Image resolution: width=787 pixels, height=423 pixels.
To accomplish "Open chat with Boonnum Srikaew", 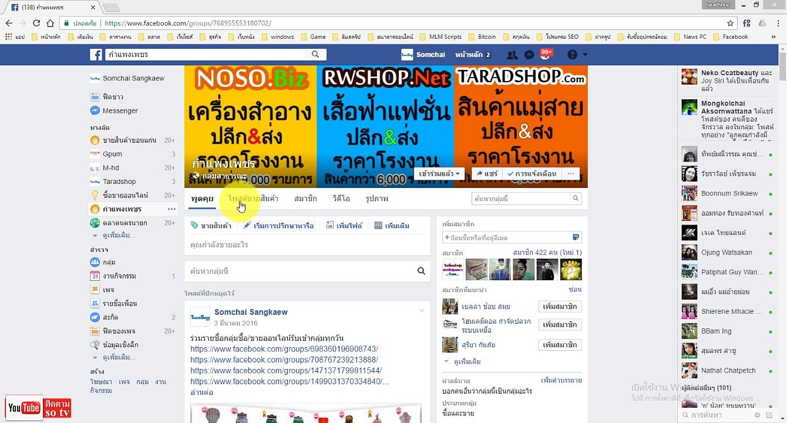I will tap(729, 193).
